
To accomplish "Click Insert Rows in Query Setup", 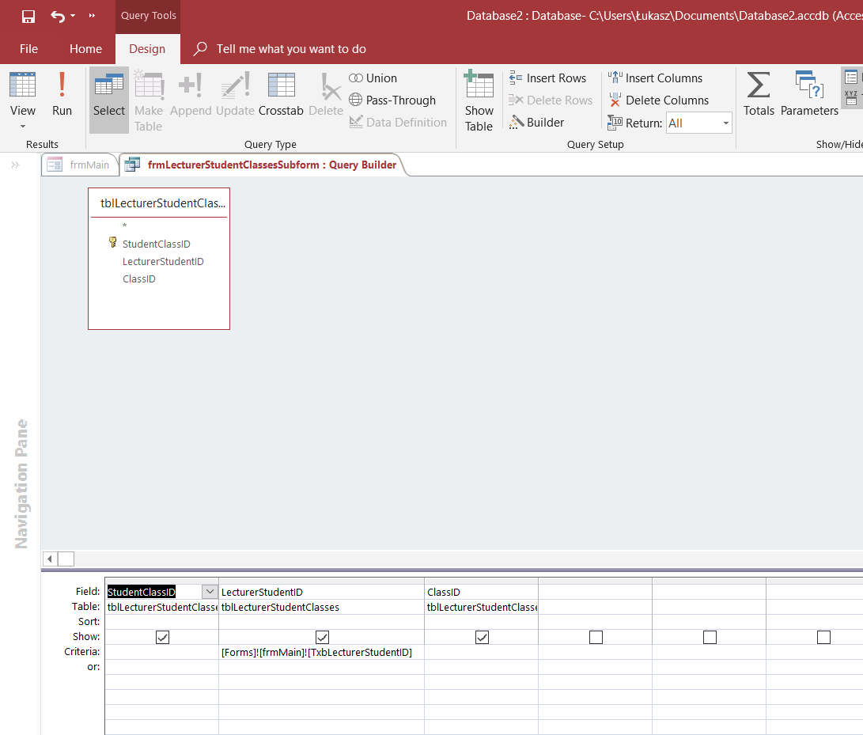I will point(547,78).
